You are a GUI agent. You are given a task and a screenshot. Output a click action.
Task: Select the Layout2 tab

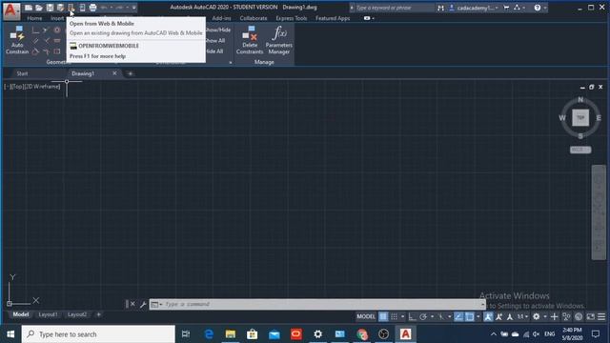(x=77, y=314)
